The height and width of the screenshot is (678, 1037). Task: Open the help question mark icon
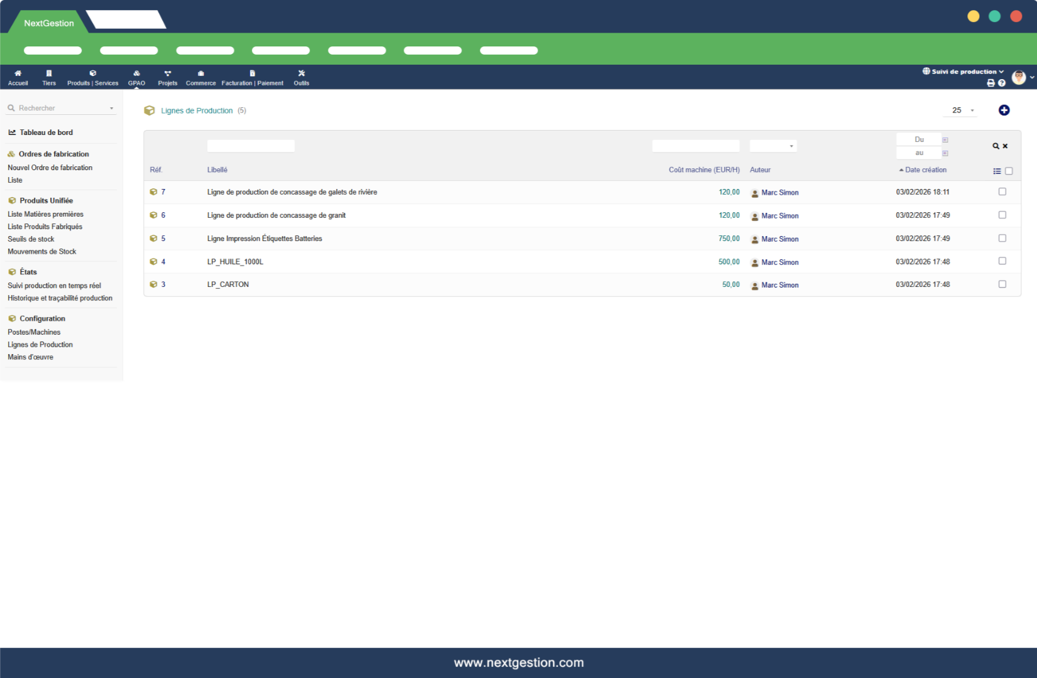click(1001, 83)
